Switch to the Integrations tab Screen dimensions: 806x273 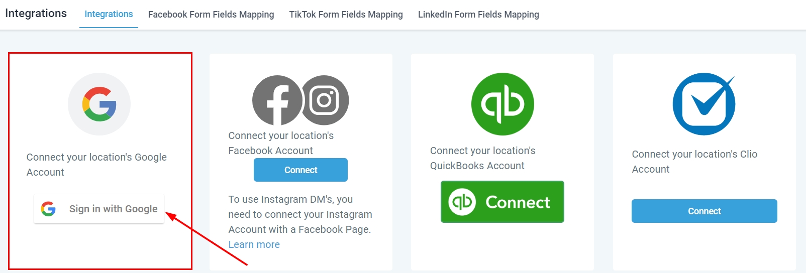(x=109, y=14)
